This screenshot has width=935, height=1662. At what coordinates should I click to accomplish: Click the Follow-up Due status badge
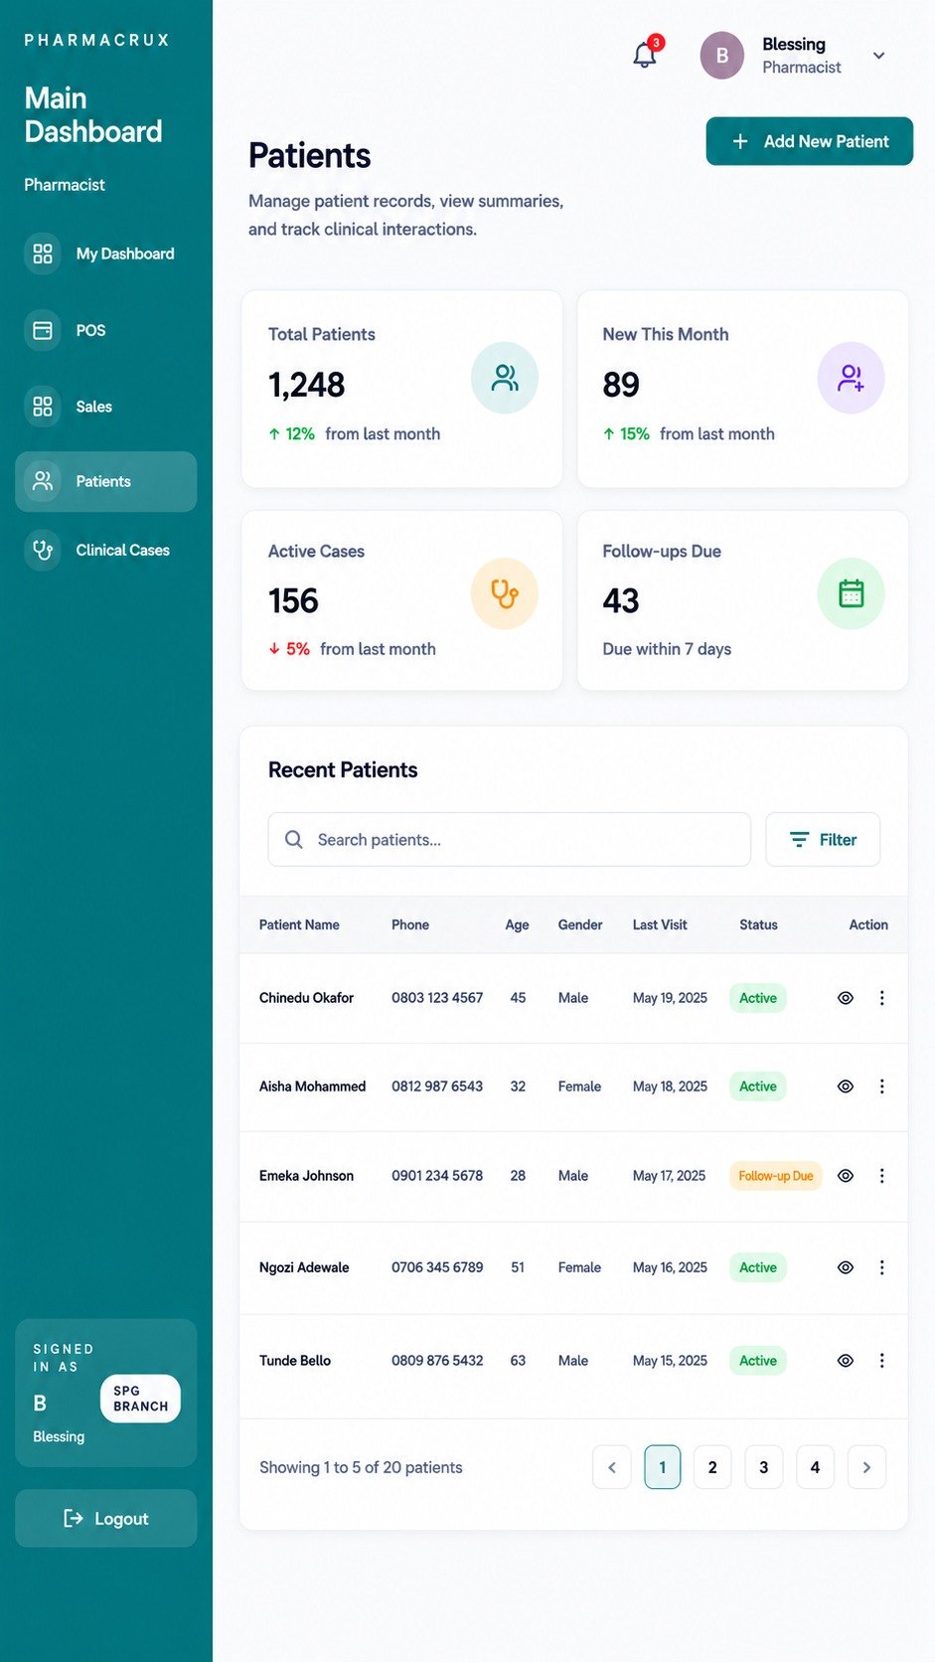pos(775,1176)
